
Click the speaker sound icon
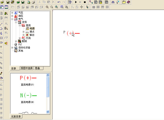[6, 43]
